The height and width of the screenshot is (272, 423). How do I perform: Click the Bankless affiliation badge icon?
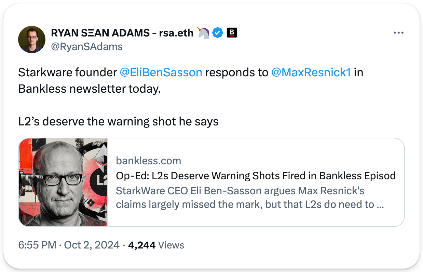click(x=232, y=33)
